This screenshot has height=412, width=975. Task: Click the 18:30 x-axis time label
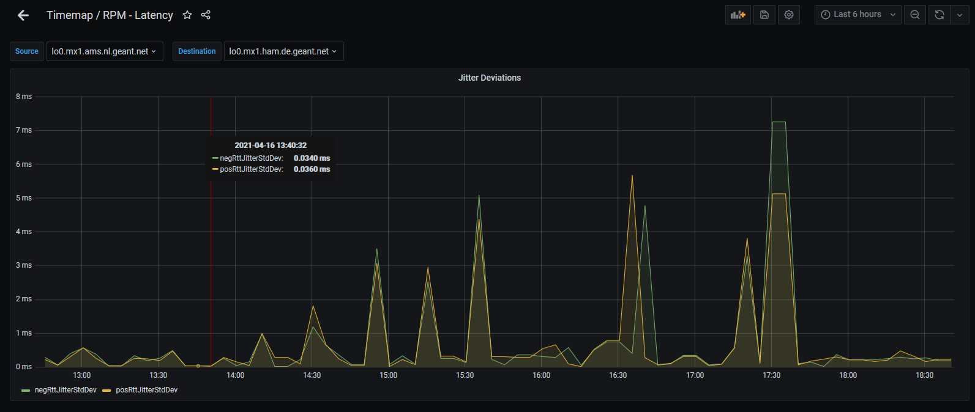[x=924, y=375]
